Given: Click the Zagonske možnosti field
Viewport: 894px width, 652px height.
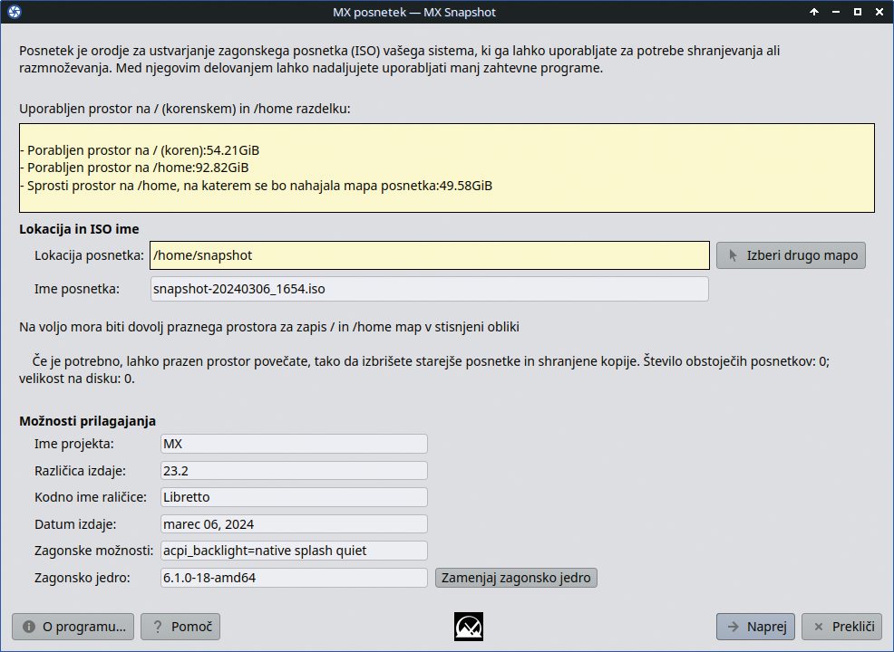Looking at the screenshot, I should tap(294, 551).
